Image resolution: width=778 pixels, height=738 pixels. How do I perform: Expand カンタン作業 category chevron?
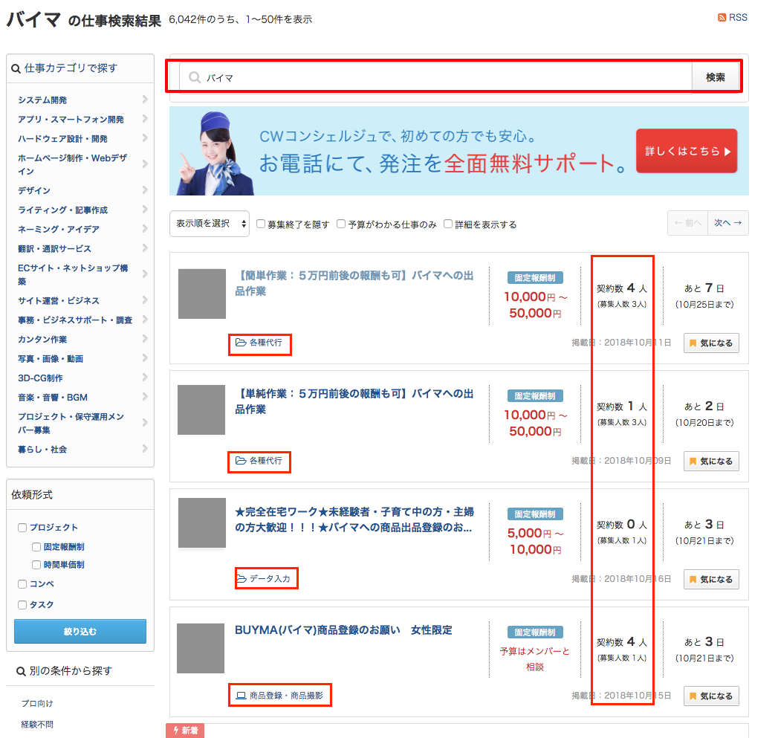pos(145,339)
